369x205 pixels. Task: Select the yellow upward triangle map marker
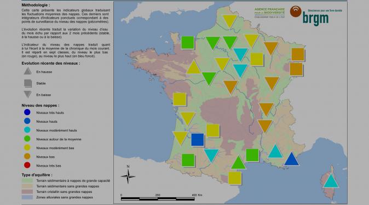pos(193,67)
